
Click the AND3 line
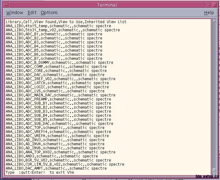click(52, 156)
